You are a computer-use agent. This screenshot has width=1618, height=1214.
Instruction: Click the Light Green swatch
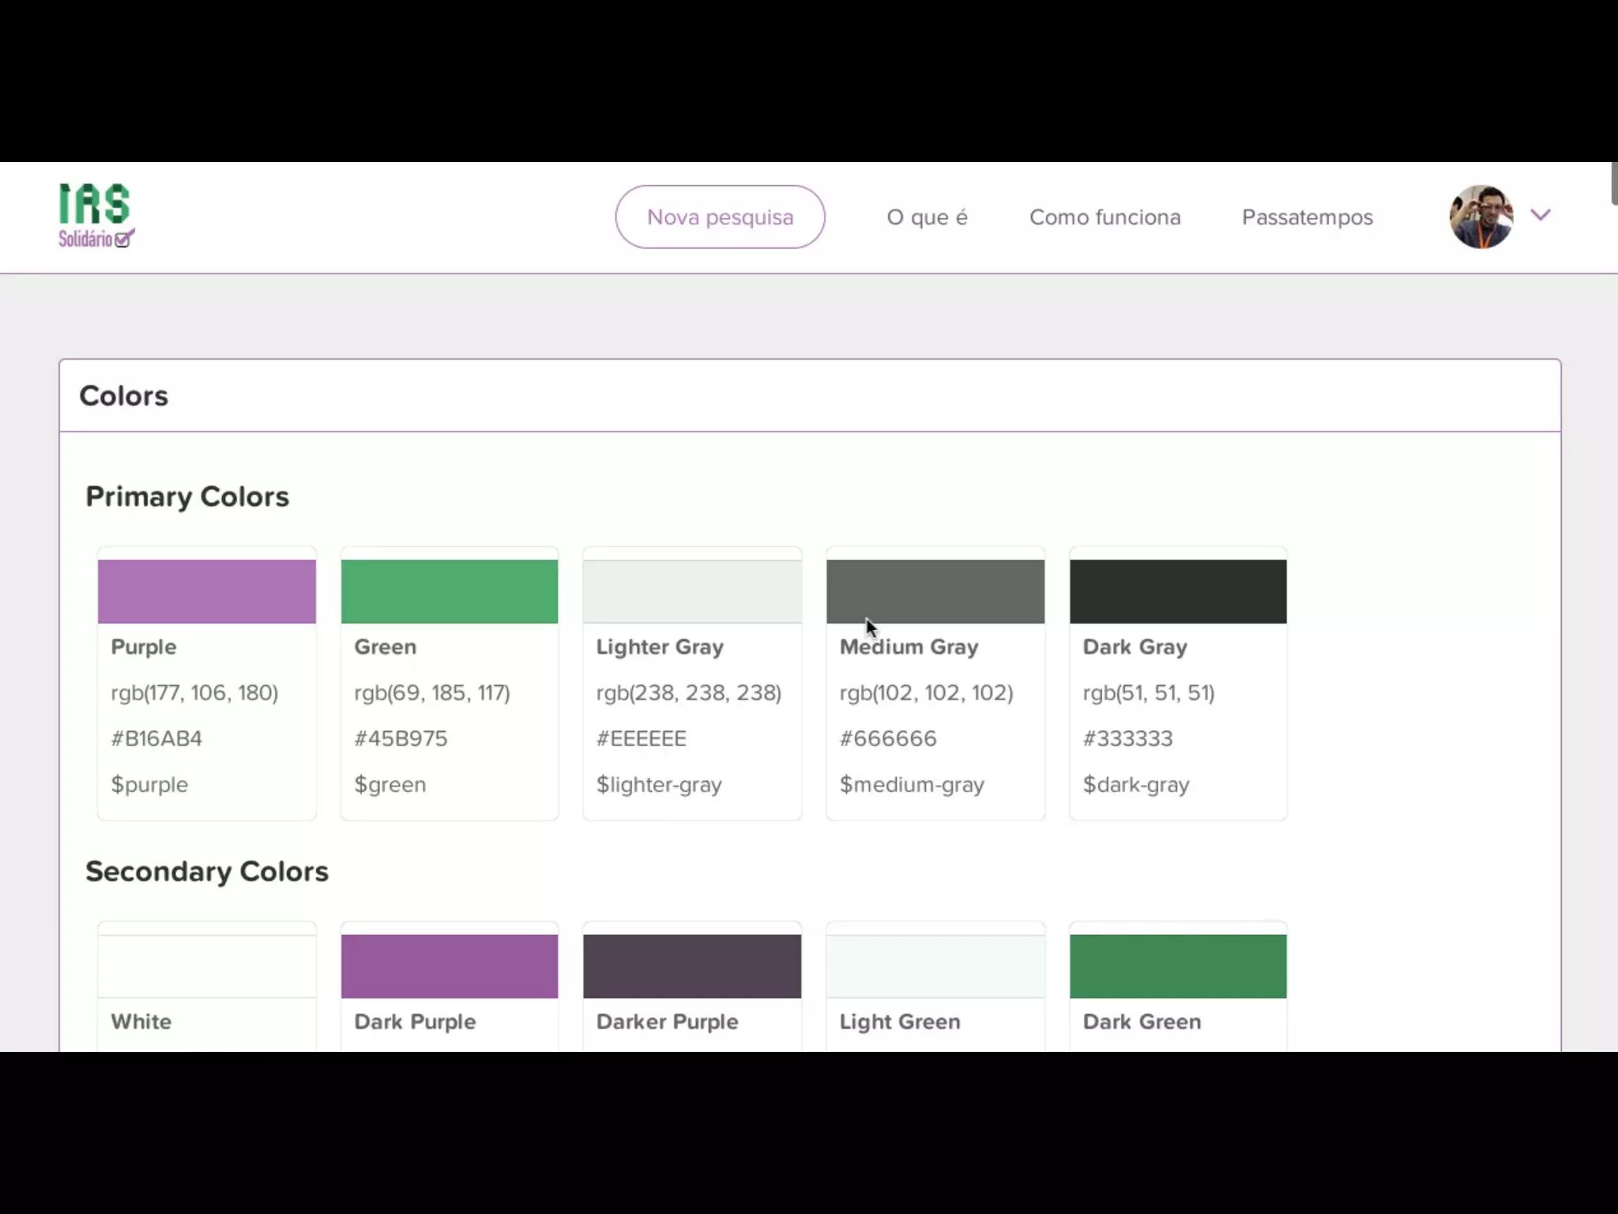935,966
